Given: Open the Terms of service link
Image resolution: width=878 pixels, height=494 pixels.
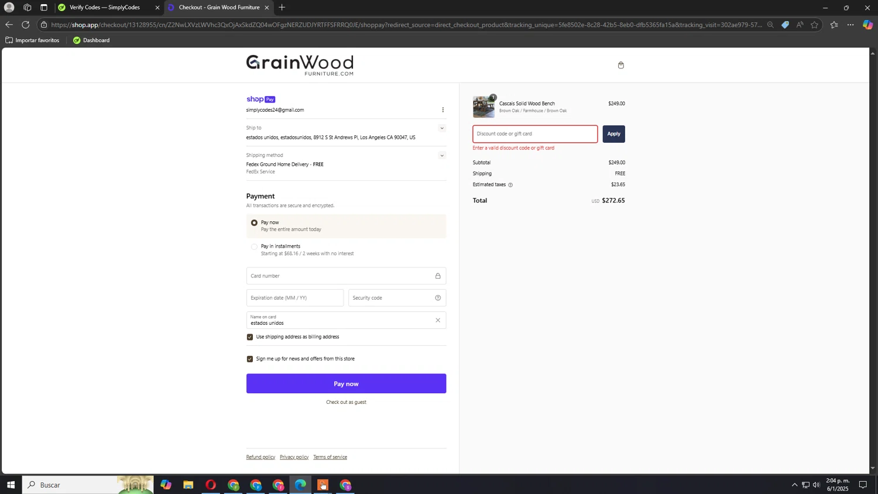Looking at the screenshot, I should (330, 457).
